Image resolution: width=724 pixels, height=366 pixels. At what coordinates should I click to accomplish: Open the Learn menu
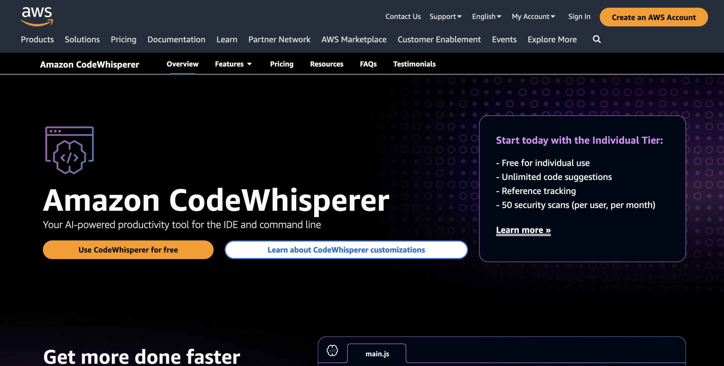227,39
